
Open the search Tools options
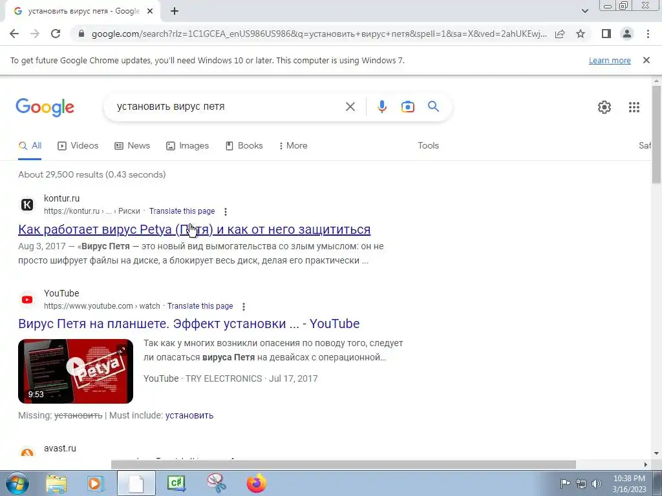coord(428,145)
